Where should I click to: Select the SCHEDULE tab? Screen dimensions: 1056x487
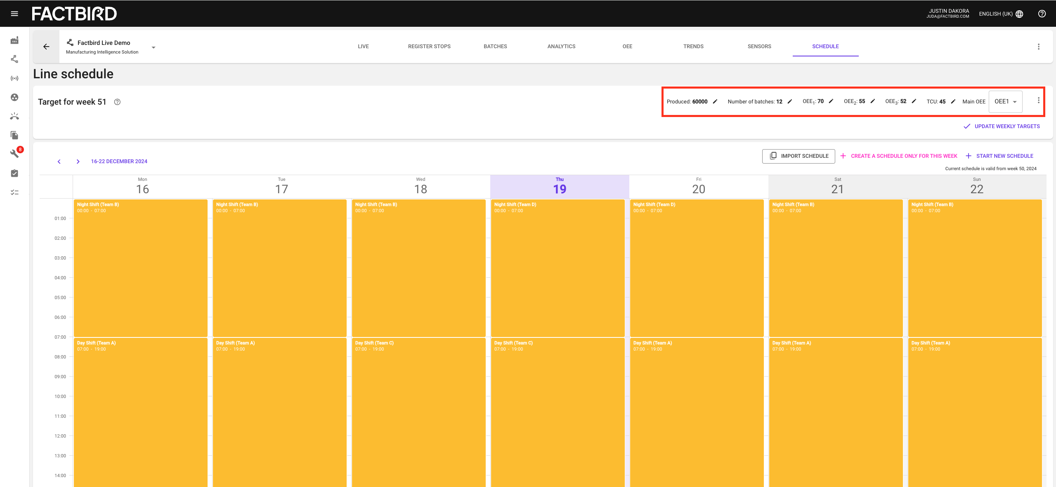825,47
